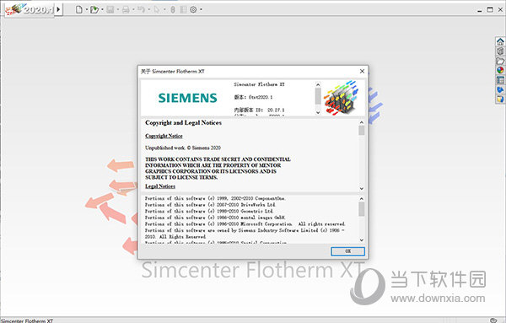Select the cursor pointer tool icon
The width and height of the screenshot is (506, 323).
(x=157, y=9)
